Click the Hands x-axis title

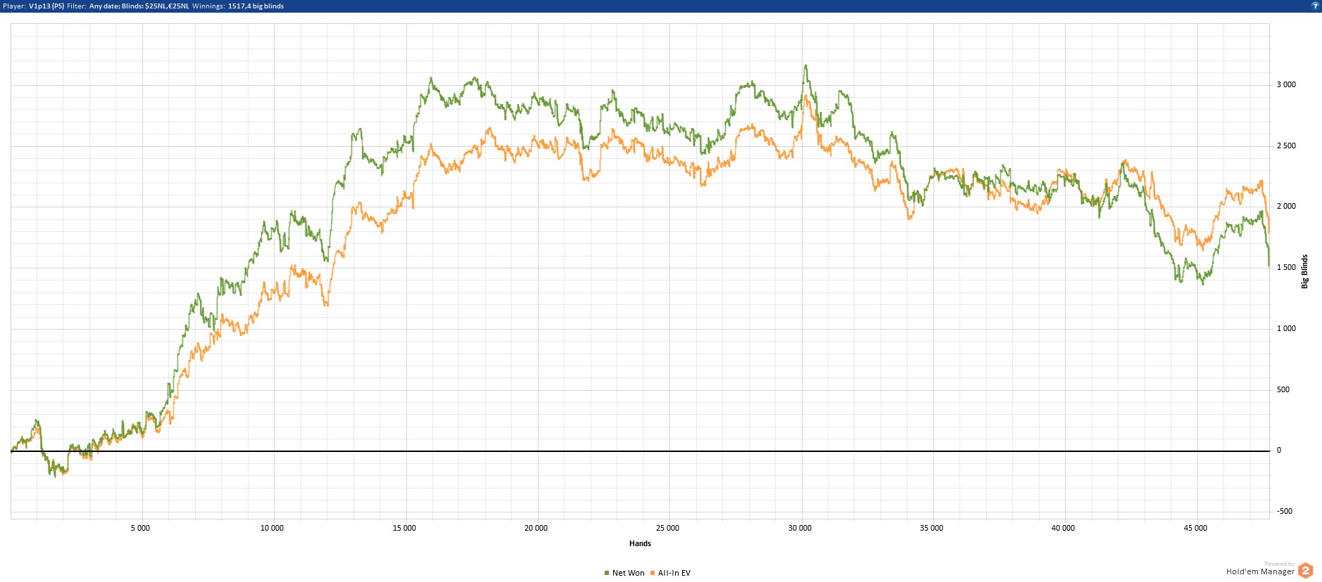click(640, 543)
